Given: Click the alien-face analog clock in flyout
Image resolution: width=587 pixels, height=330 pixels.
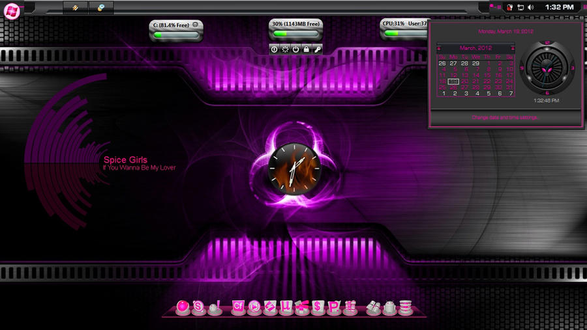Looking at the screenshot, I should click(x=547, y=68).
